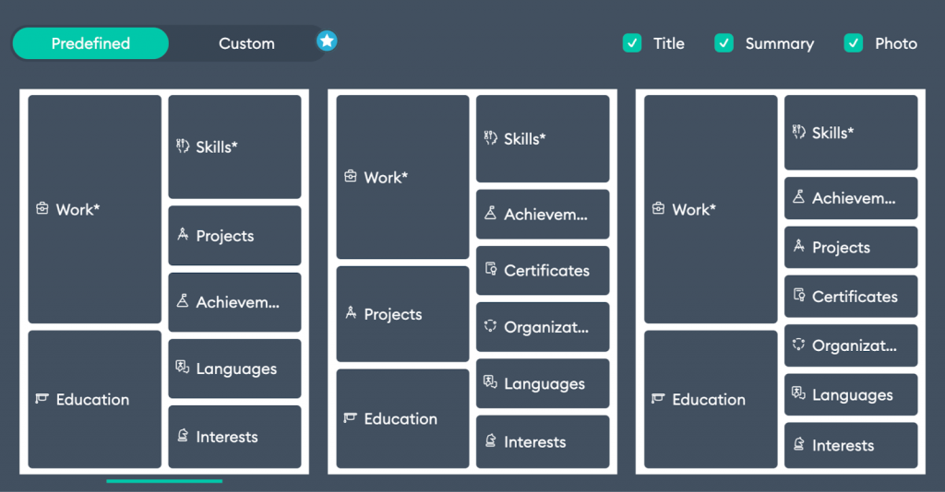This screenshot has width=945, height=492.
Task: Click the Skills icon in first layout
Action: pyautogui.click(x=182, y=146)
